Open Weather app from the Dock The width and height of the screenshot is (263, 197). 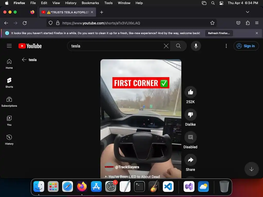(203, 186)
